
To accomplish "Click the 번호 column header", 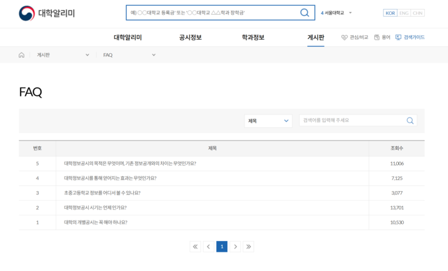I will [37, 148].
